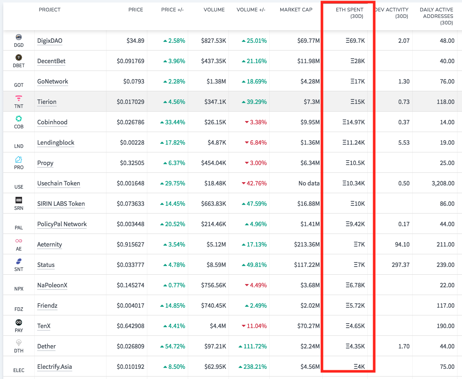462x379 pixels.
Task: Open the Electrify.Asia project link
Action: 55,367
